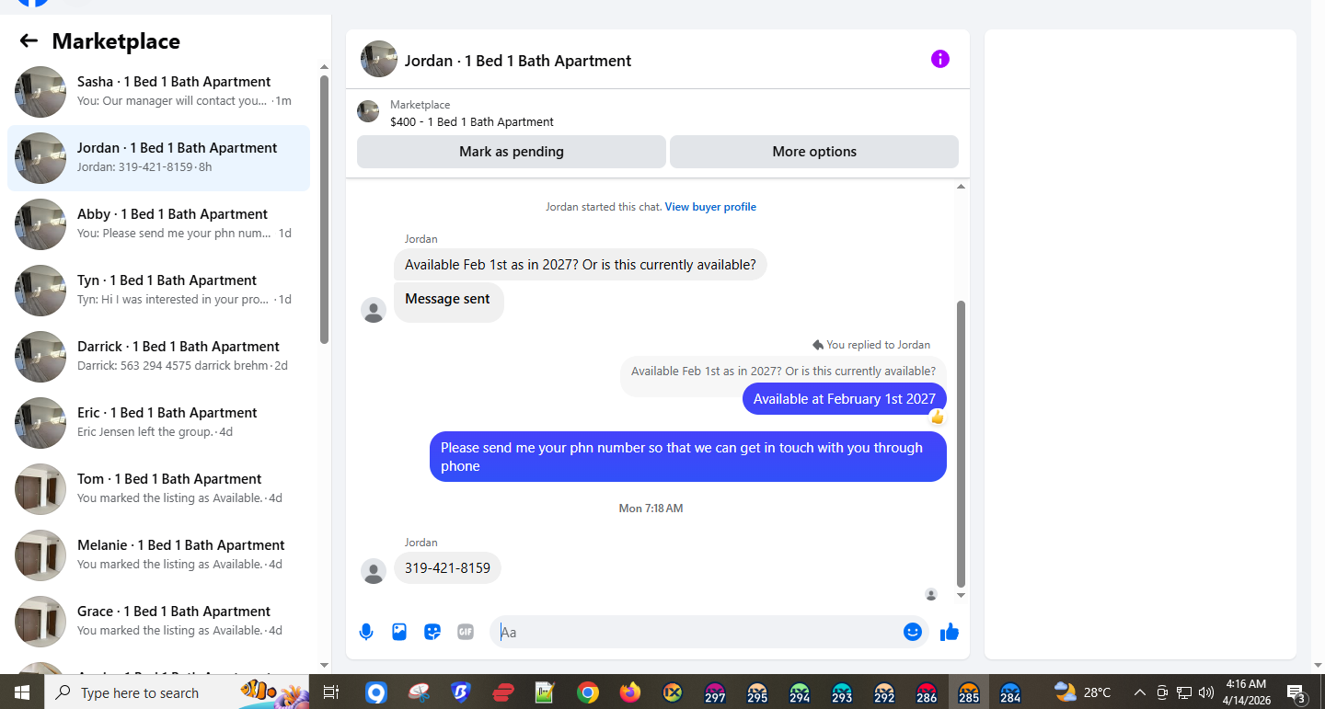Open View buyer profile link
The image size is (1325, 709).
pos(710,207)
